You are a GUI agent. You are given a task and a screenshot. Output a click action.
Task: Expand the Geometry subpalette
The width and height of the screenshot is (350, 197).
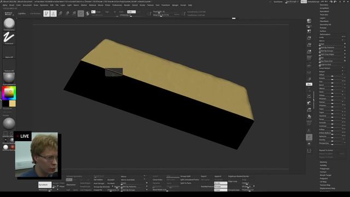[x=324, y=5]
